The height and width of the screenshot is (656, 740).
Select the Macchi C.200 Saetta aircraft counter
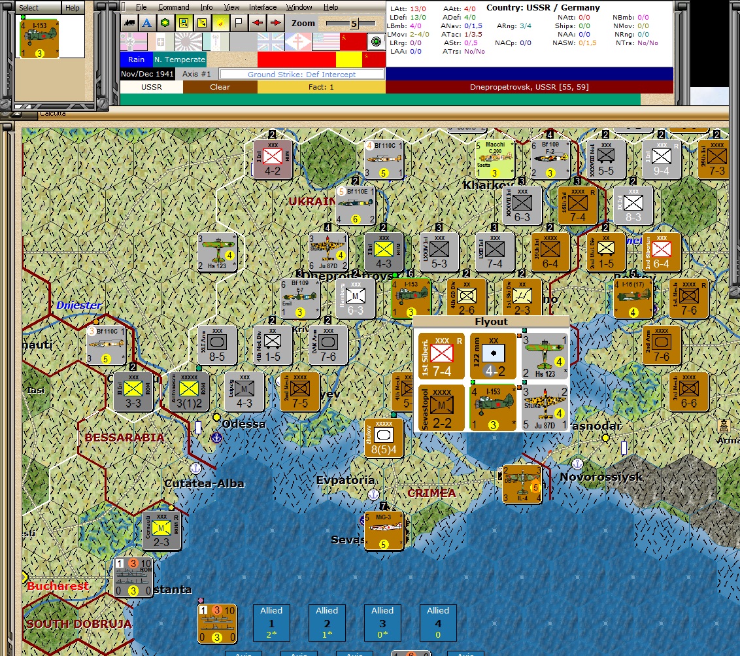pos(494,159)
